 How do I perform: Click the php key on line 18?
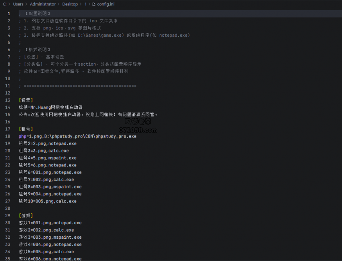click(22, 136)
